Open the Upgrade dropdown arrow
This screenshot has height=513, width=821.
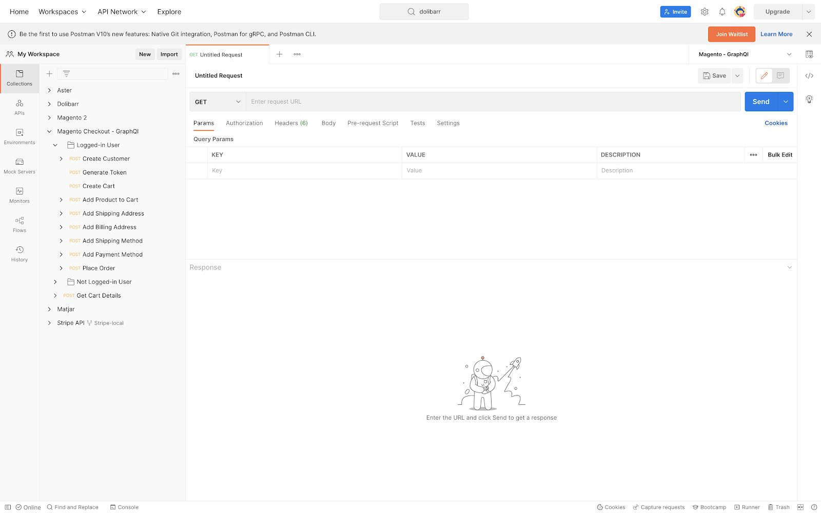(x=809, y=12)
